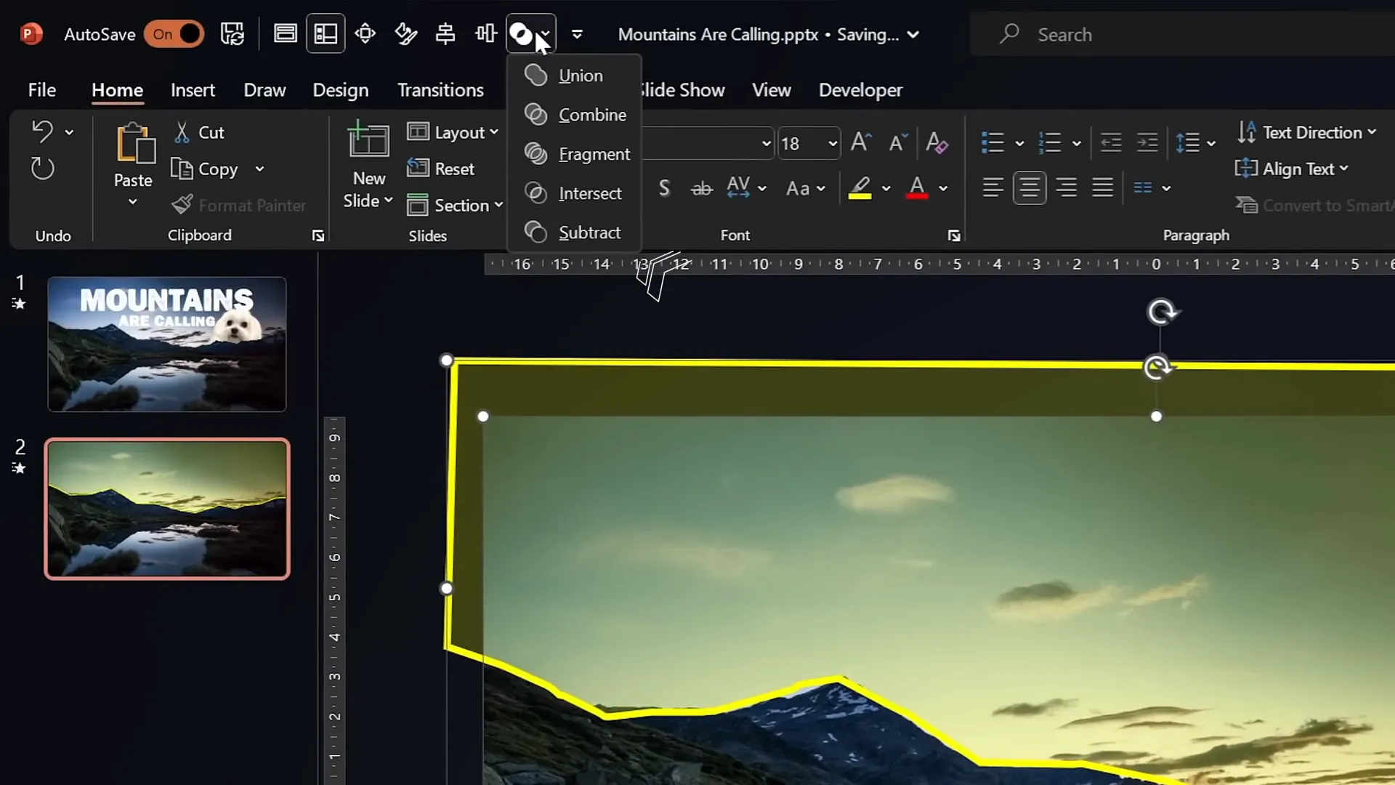1395x785 pixels.
Task: Click Clear All Formatting icon
Action: point(937,143)
